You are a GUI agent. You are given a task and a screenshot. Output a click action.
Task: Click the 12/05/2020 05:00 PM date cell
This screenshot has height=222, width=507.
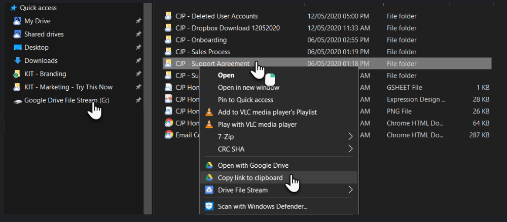[x=338, y=16]
